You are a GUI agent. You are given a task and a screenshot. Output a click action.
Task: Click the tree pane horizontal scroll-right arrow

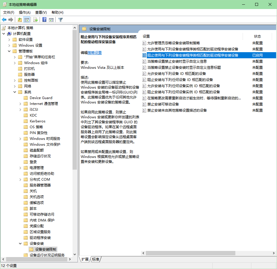[x=70, y=259]
